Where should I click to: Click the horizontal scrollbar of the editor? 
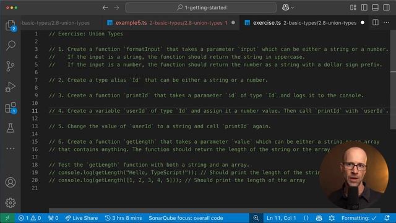click(215, 211)
